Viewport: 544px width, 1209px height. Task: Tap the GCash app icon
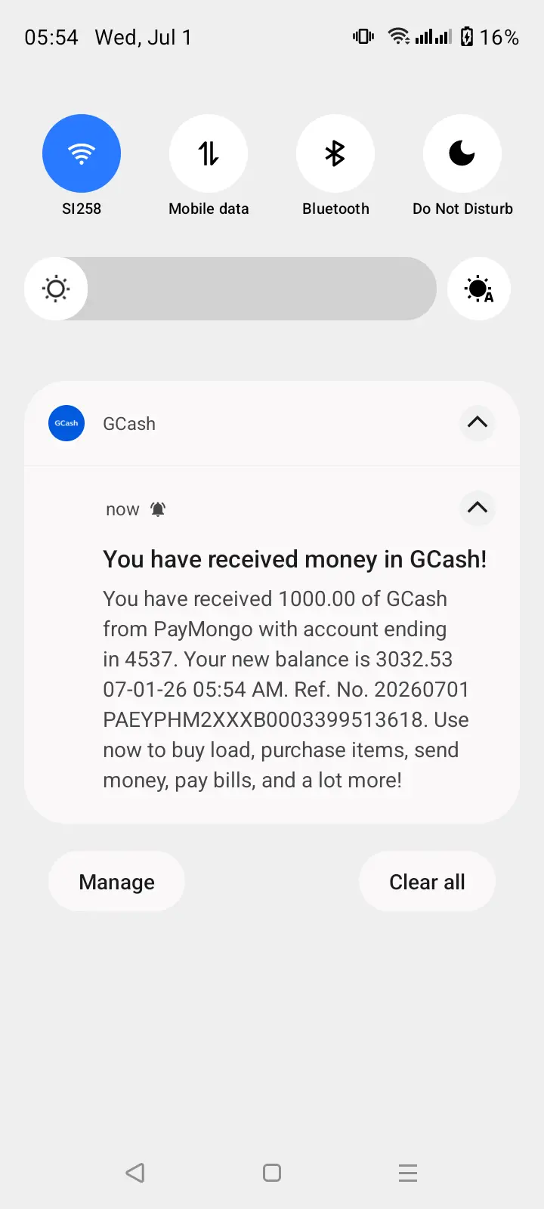click(x=66, y=423)
